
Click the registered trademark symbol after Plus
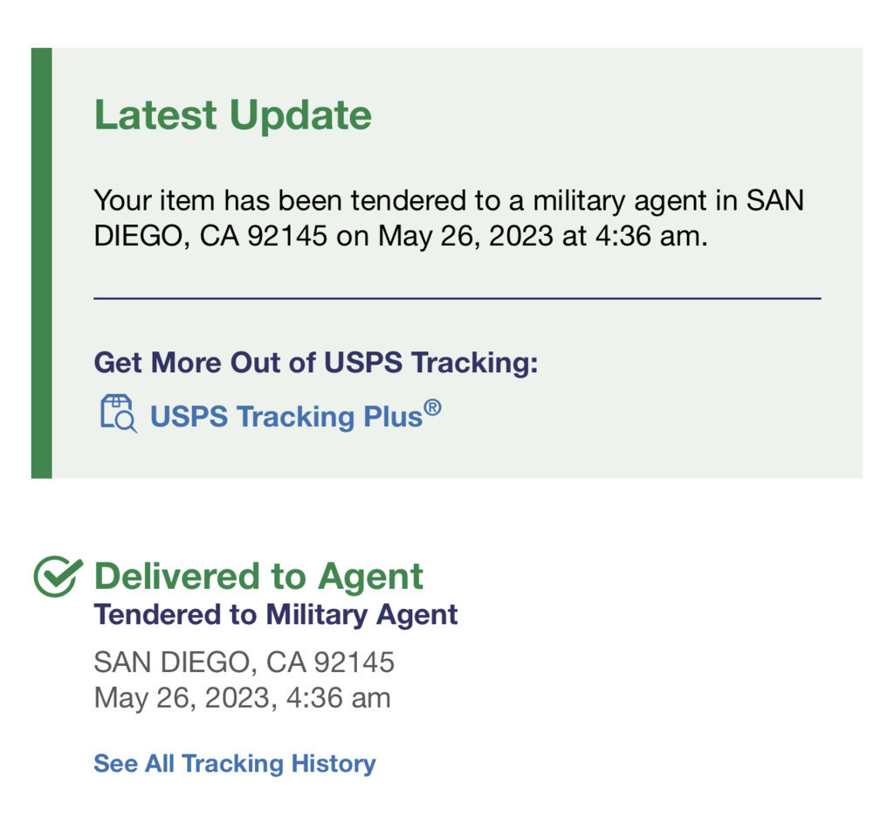433,407
